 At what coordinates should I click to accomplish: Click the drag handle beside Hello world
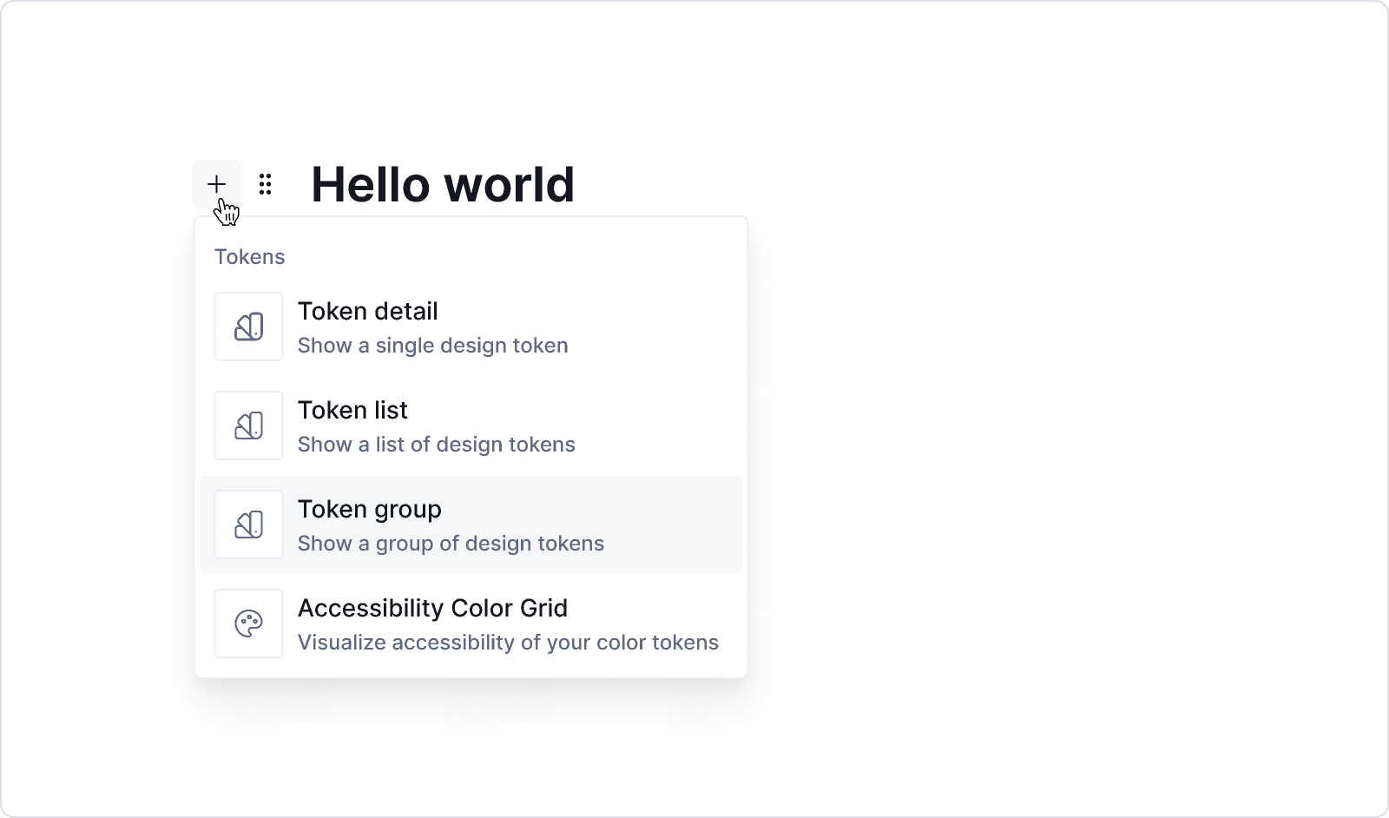pyautogui.click(x=265, y=184)
